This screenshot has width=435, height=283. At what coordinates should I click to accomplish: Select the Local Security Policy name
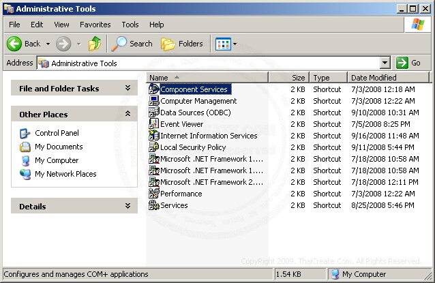193,147
